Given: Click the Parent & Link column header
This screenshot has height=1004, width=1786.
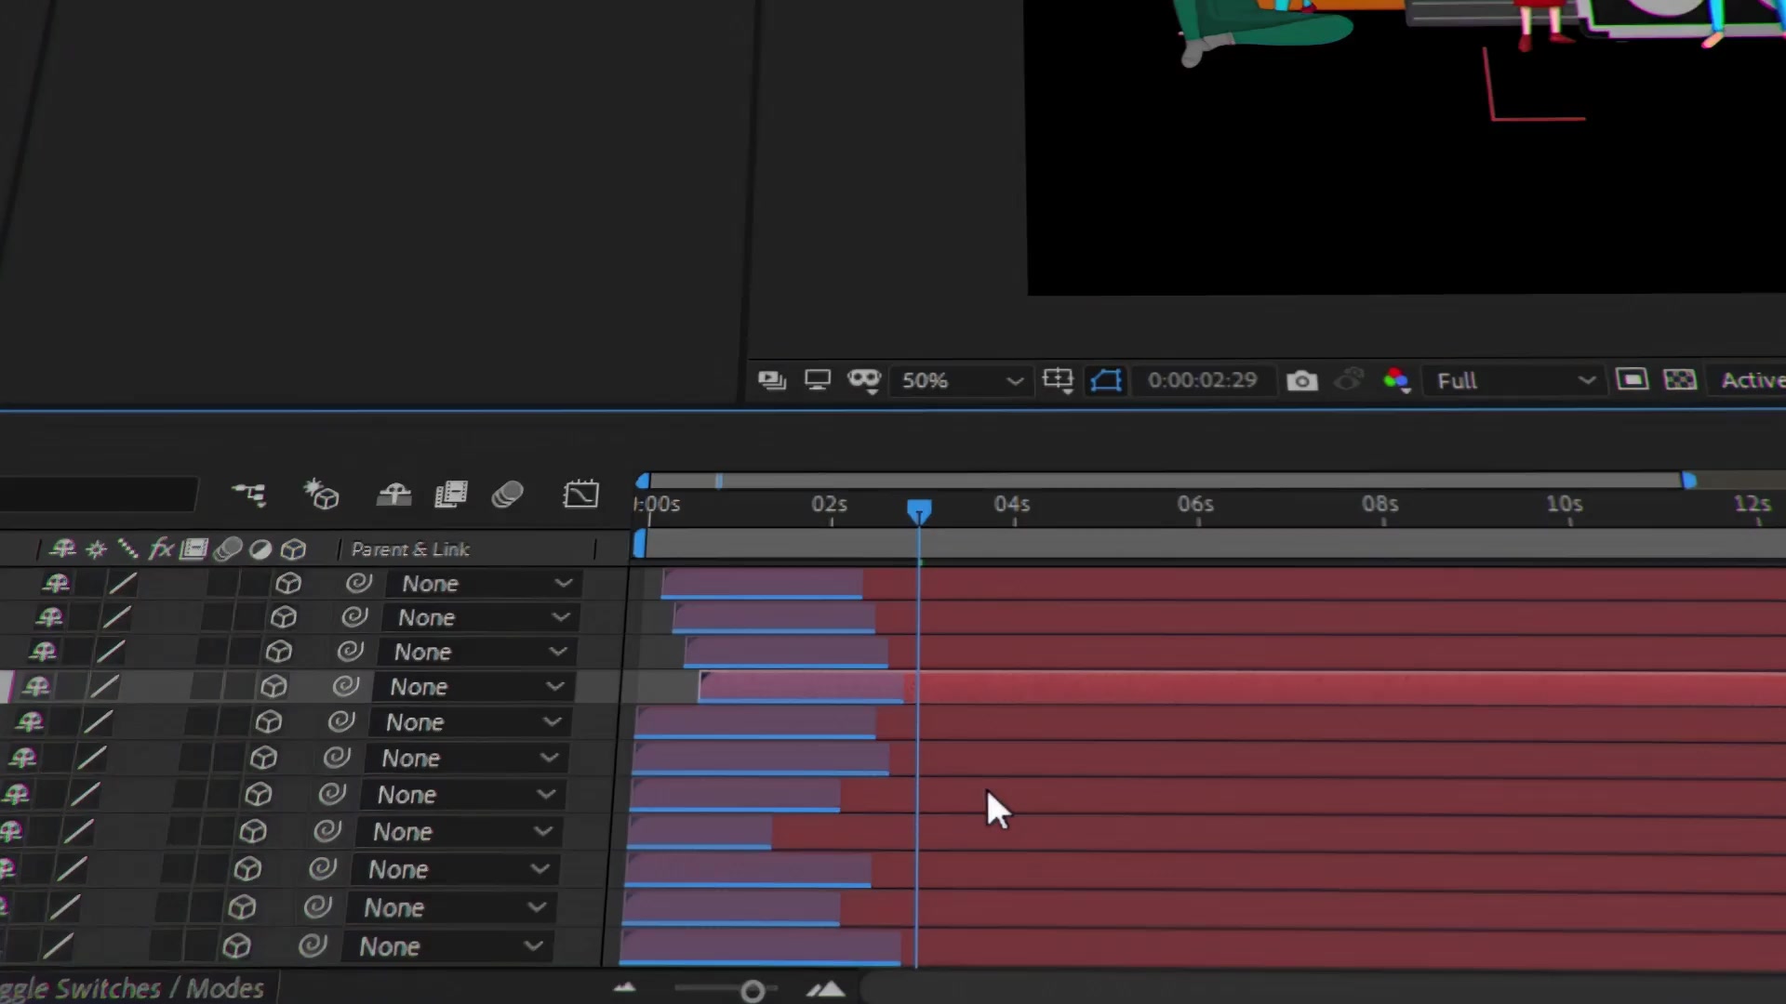Looking at the screenshot, I should 410,549.
